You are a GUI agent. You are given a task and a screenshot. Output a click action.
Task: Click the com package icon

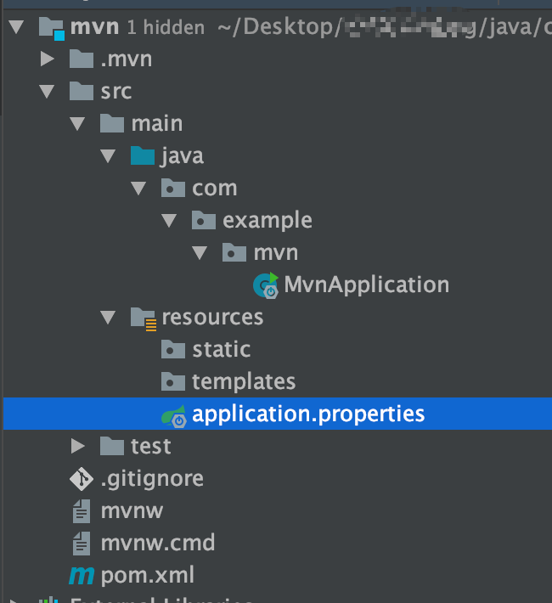click(173, 188)
